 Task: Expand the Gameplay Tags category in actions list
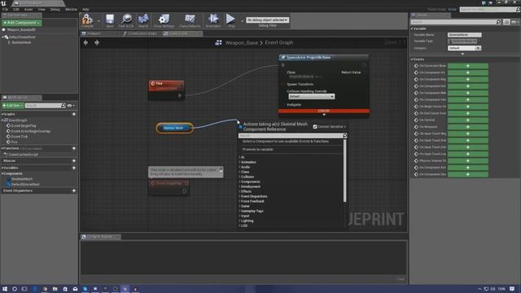pyautogui.click(x=239, y=211)
